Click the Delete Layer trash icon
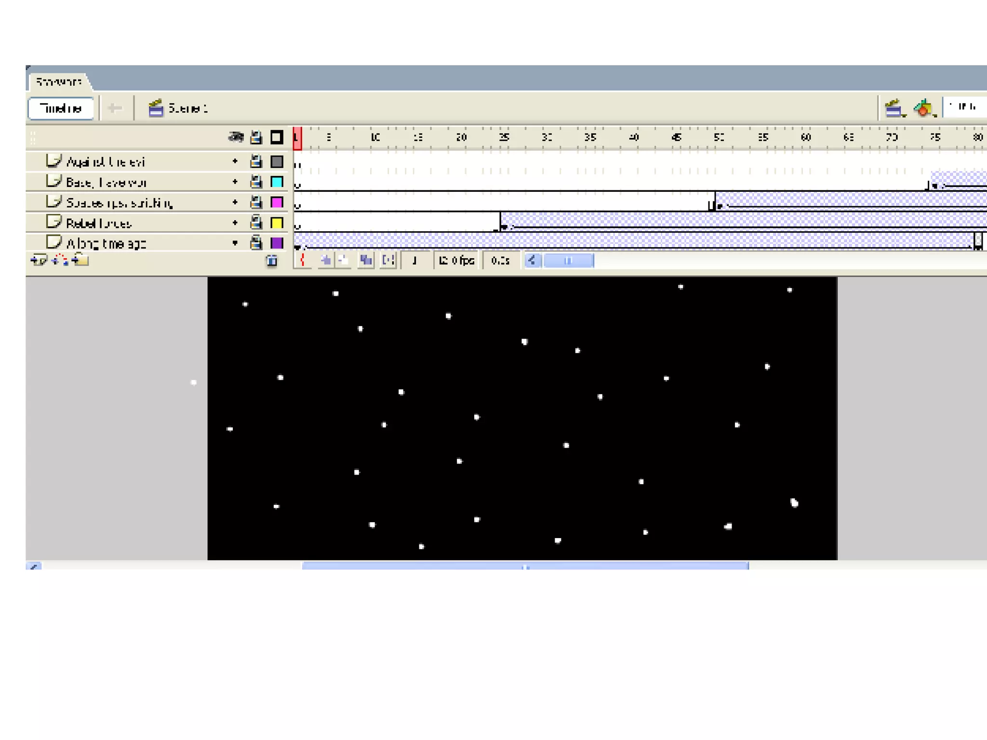The image size is (987, 740). [272, 261]
